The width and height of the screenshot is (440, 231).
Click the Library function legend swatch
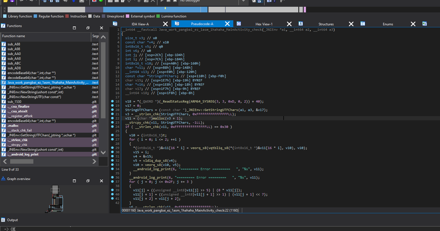click(x=5, y=16)
